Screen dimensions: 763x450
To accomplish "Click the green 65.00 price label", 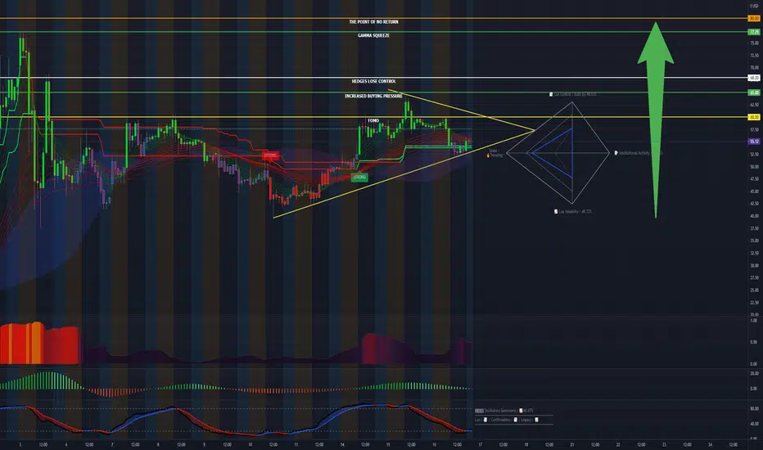I will 754,92.
